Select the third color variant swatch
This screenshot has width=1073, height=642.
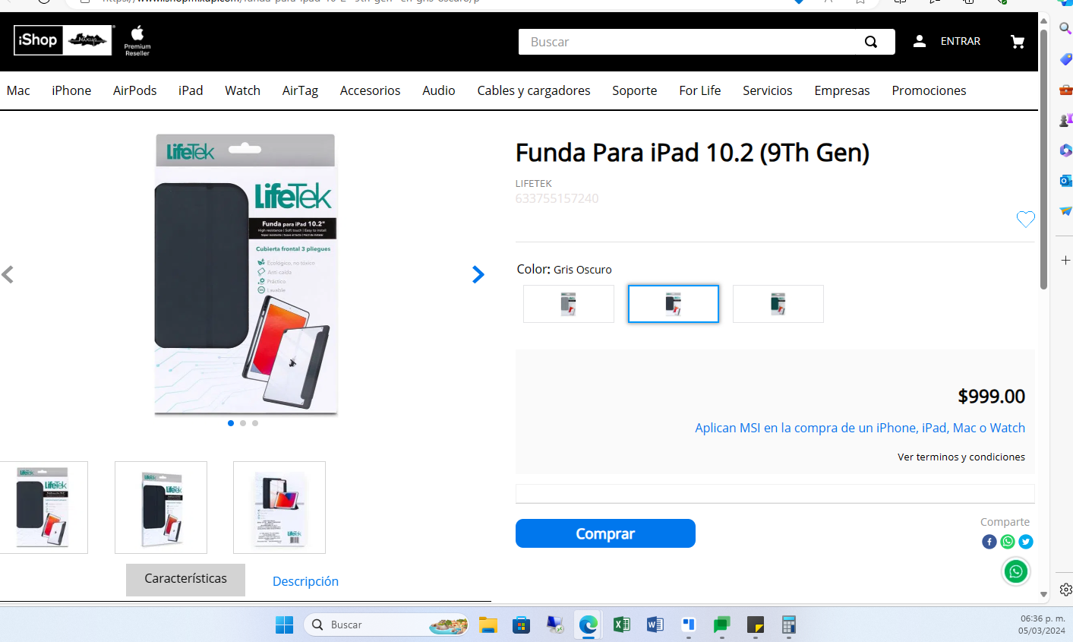click(x=778, y=304)
